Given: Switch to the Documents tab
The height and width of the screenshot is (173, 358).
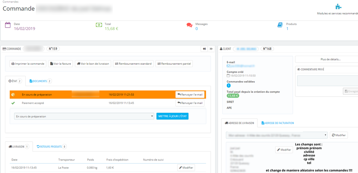Looking at the screenshot, I should point(41,81).
